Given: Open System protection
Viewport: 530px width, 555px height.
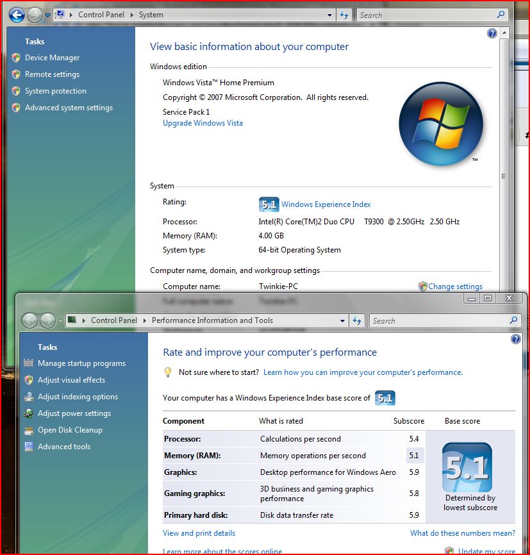Looking at the screenshot, I should 56,91.
